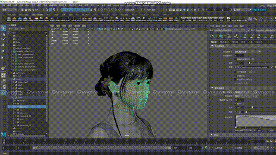
Task: Open the XGen description dropdown
Action: coord(266,30)
